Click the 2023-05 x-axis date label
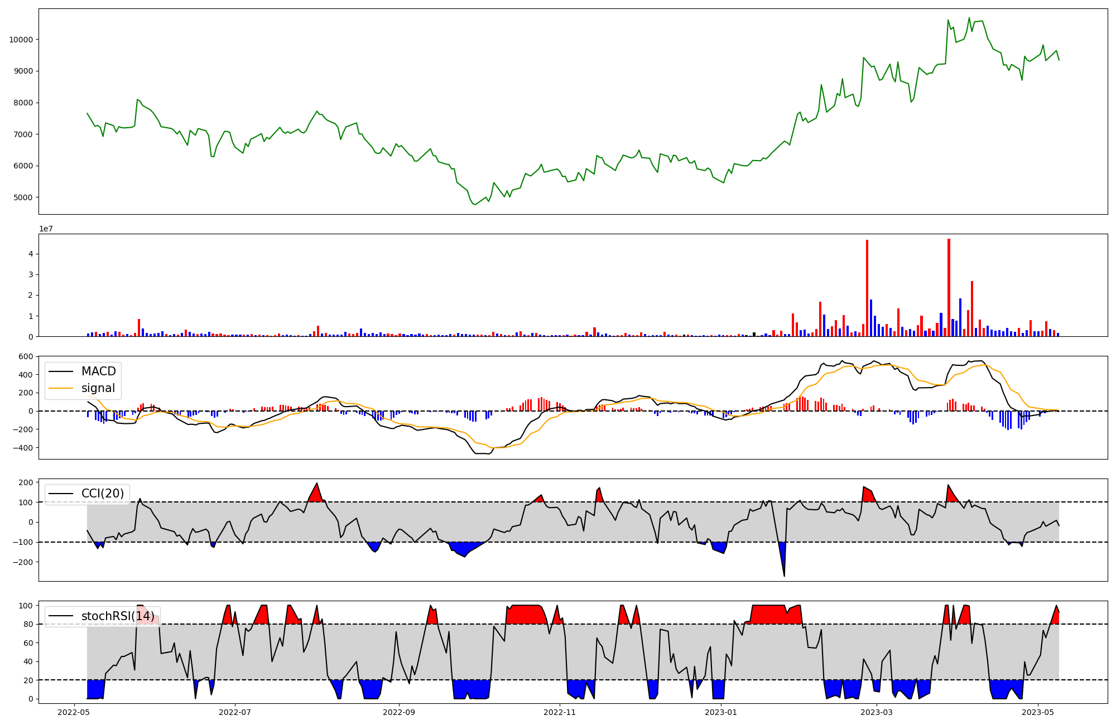 tap(1038, 712)
